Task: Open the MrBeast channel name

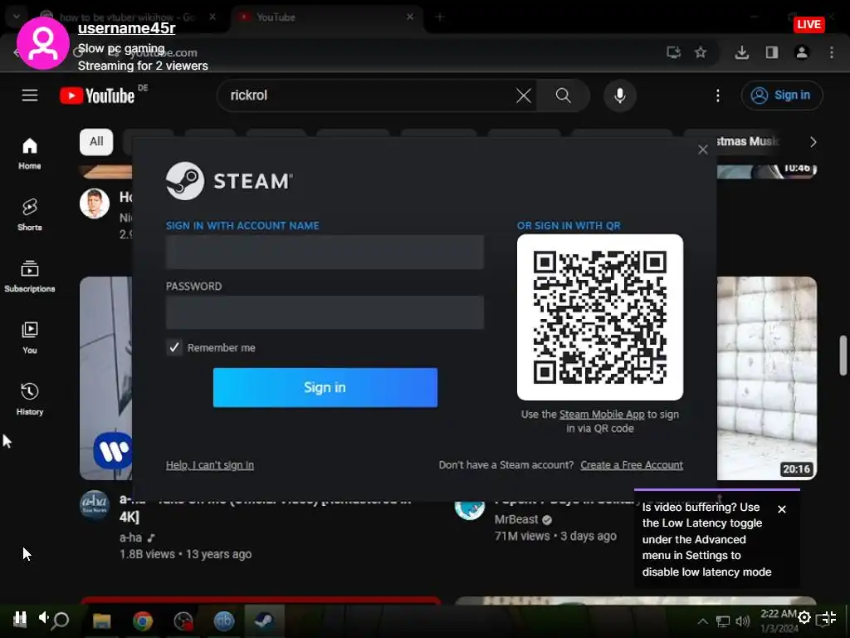Action: pyautogui.click(x=516, y=520)
